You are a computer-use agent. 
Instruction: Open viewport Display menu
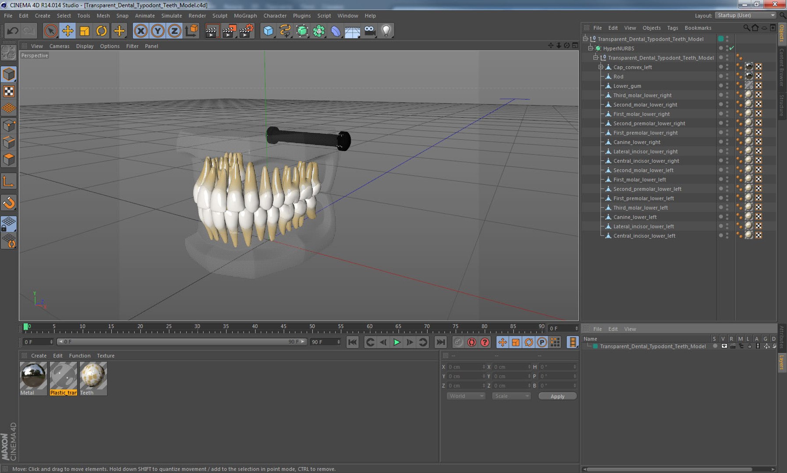(x=85, y=46)
